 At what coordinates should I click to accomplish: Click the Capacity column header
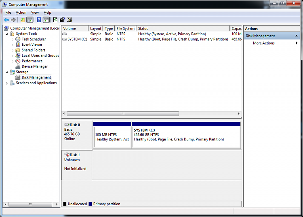[x=236, y=28]
